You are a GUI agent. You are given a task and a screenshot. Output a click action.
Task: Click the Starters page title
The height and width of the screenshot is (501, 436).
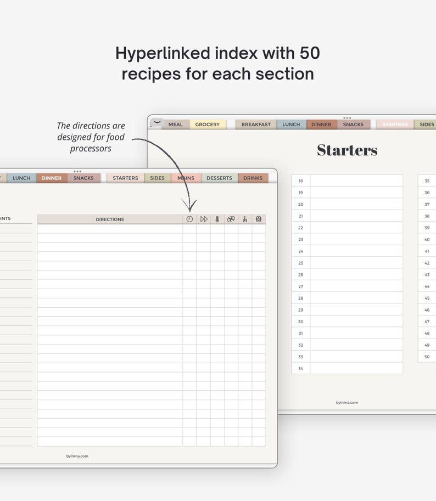[347, 150]
